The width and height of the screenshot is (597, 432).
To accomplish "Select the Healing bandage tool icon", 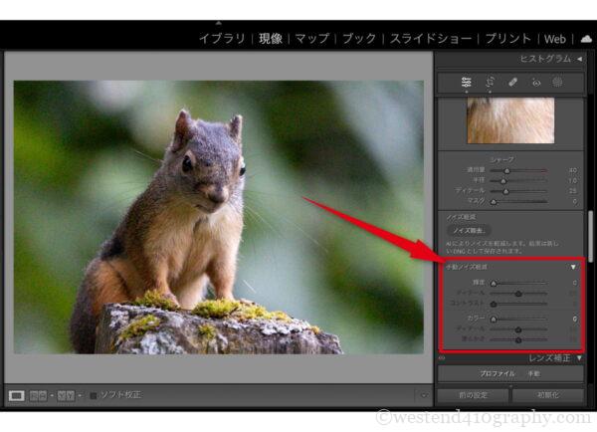I will [513, 83].
